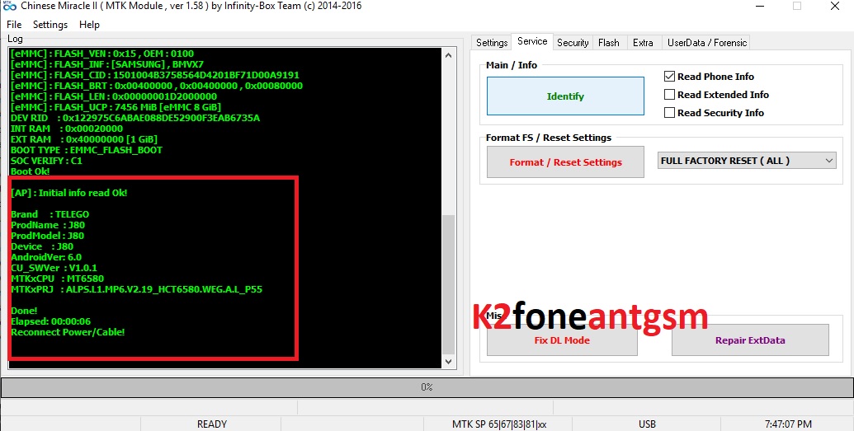Viewport: 854px width, 431px height.
Task: Switch to the Settings tab
Action: [492, 43]
